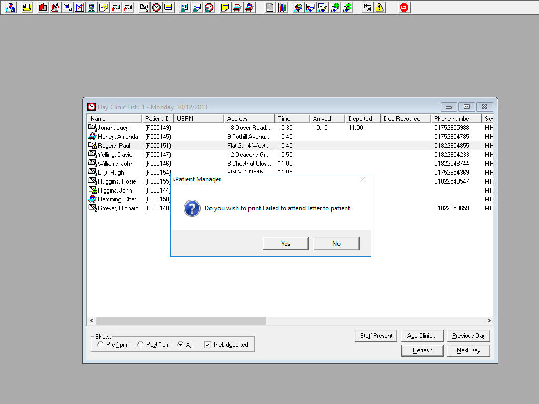539x404 pixels.
Task: Click the horizontal scrollbar thumb
Action: pyautogui.click(x=181, y=320)
